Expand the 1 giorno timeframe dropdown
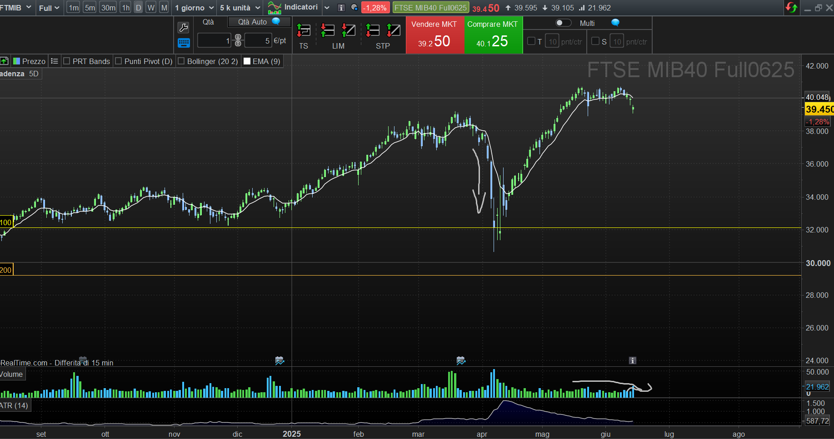The height and width of the screenshot is (439, 834). point(194,8)
